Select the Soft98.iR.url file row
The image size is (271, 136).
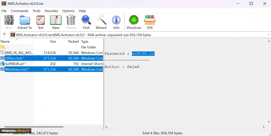51,64
